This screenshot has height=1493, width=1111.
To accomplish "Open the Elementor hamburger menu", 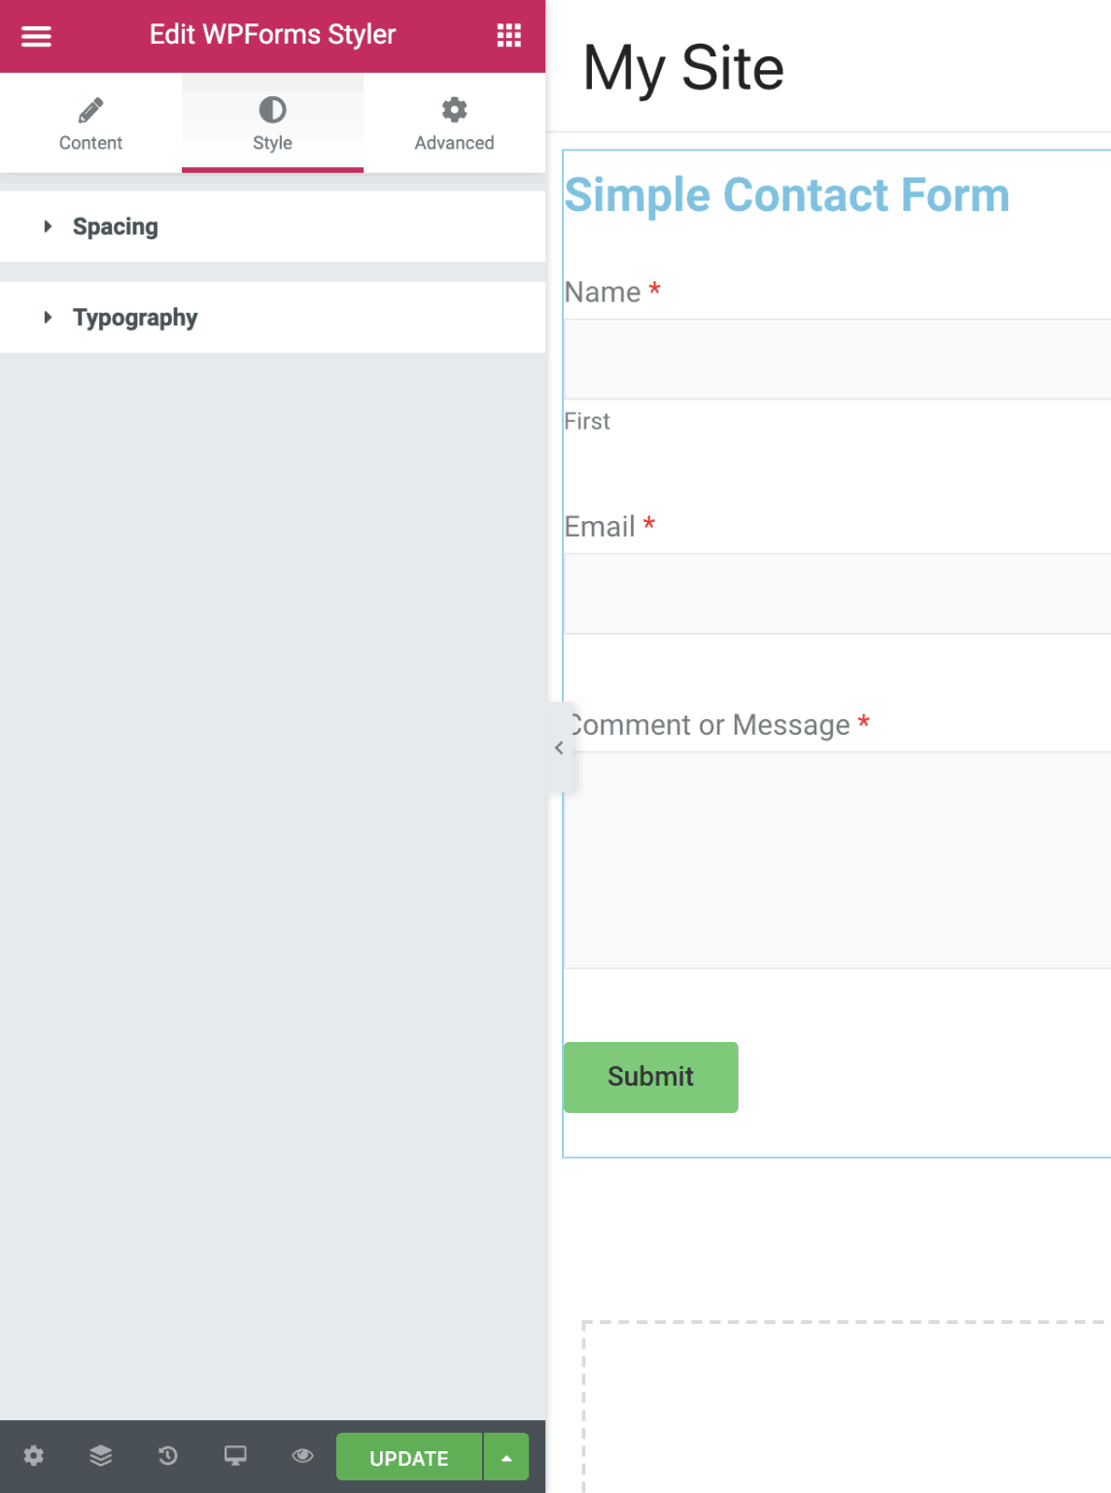I will [36, 36].
